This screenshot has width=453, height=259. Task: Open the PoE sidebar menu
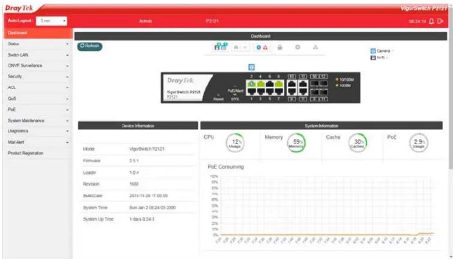[x=38, y=110]
